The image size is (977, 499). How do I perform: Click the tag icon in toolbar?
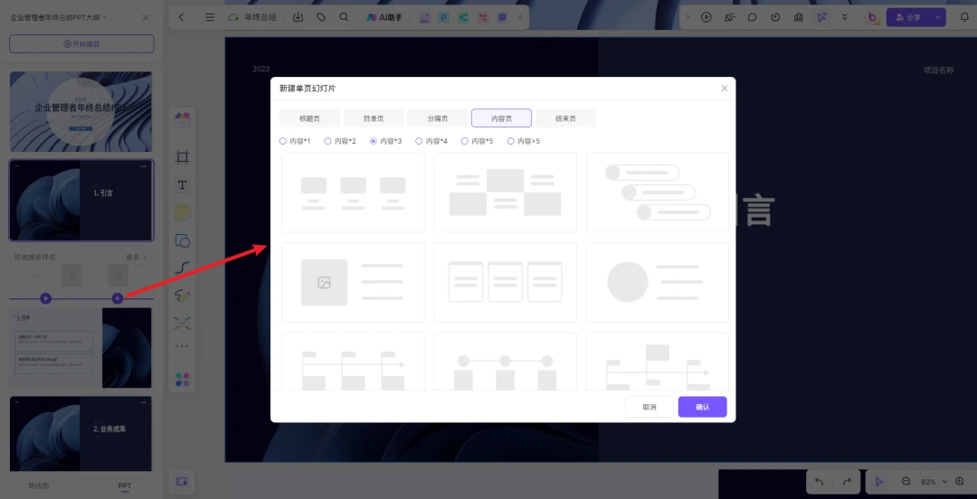coord(321,17)
